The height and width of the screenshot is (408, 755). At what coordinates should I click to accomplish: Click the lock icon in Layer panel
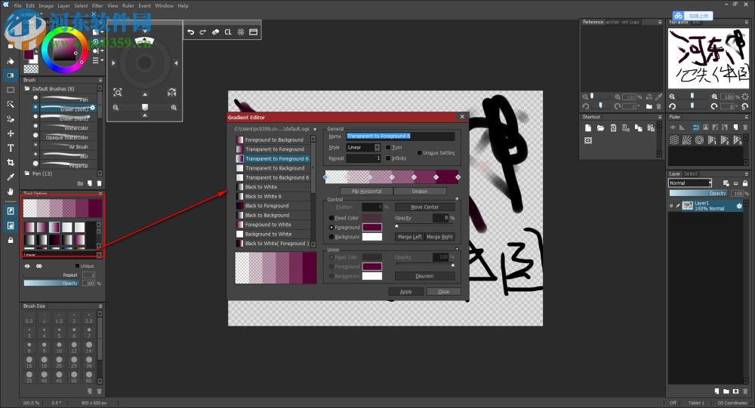745,183
